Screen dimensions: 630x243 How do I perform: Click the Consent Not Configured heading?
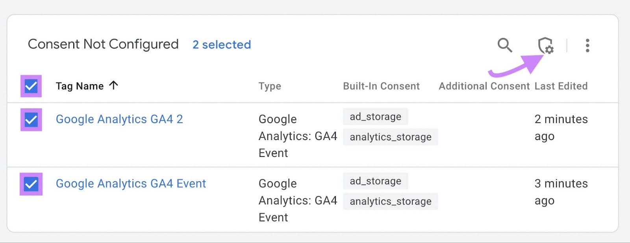[x=103, y=44]
